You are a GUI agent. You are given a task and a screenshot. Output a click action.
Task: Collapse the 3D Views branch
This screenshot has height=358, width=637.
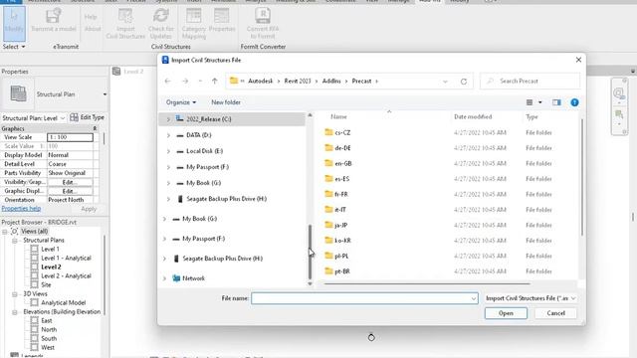point(15,294)
